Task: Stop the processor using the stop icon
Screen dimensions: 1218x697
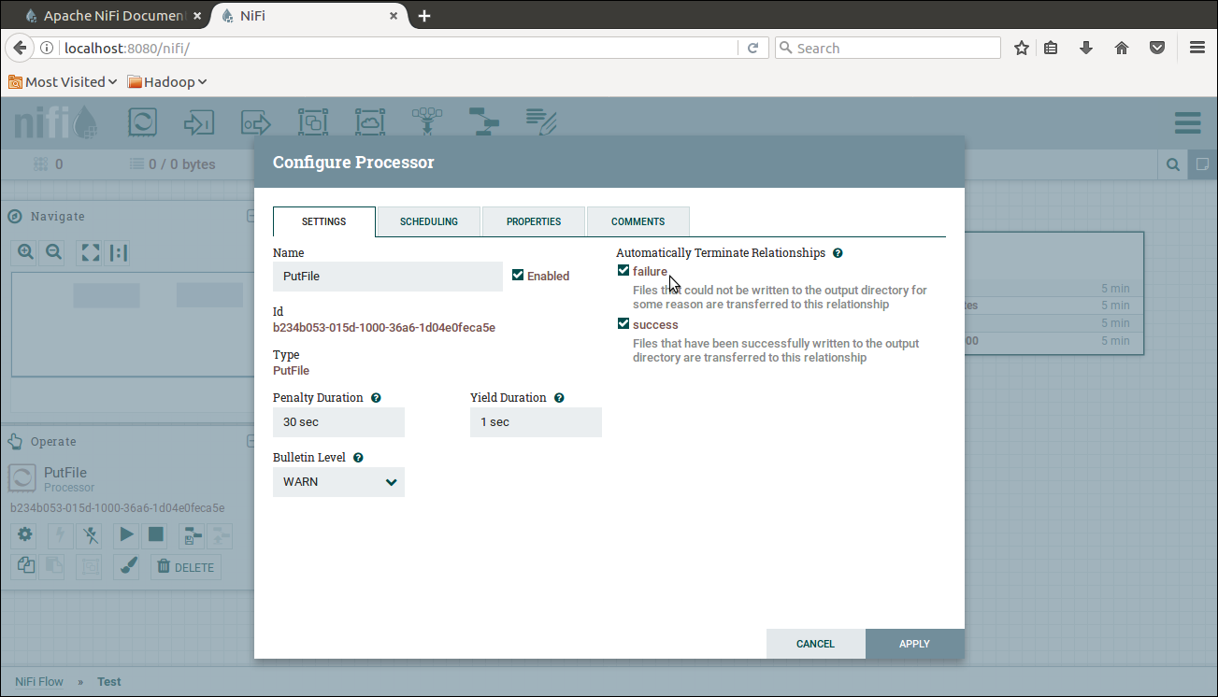Action: pyautogui.click(x=155, y=534)
